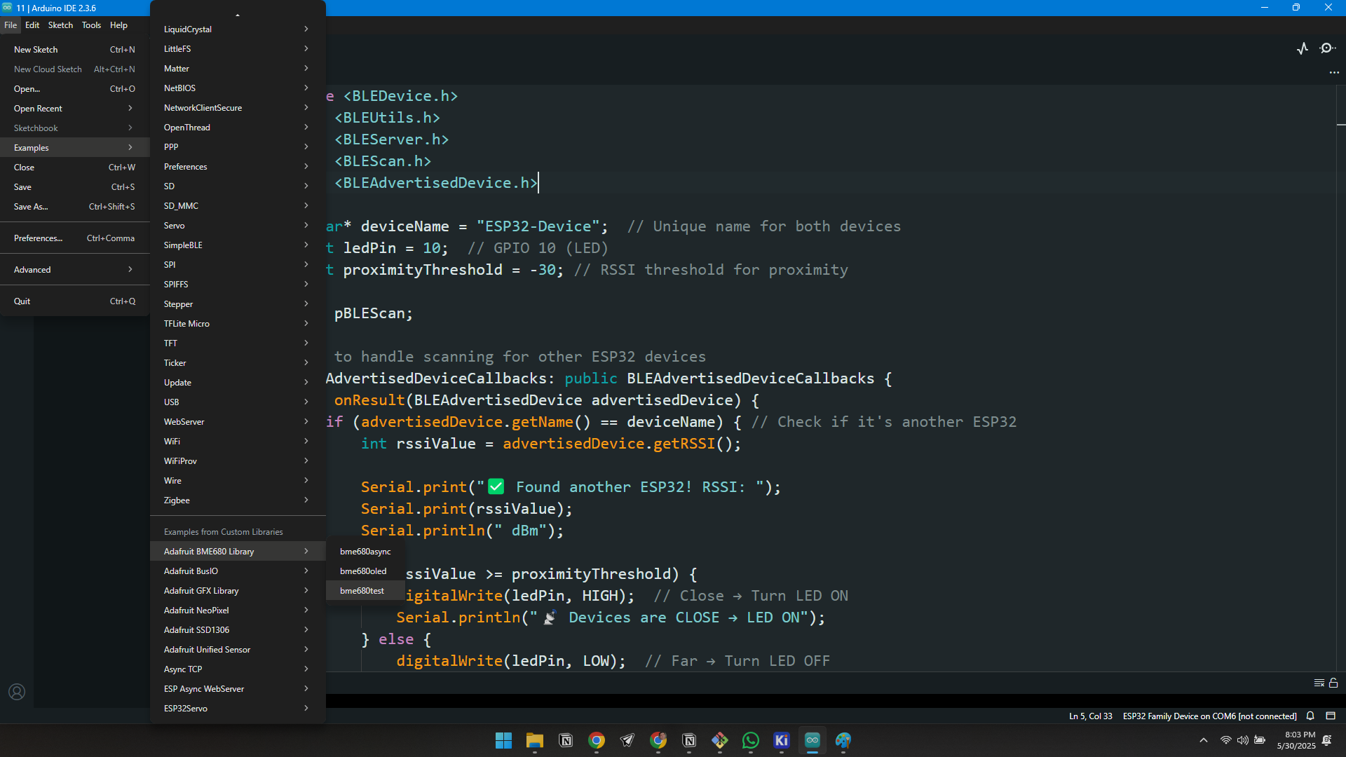1346x757 pixels.
Task: Expand the Adafruit BusIO examples
Action: pyautogui.click(x=238, y=571)
